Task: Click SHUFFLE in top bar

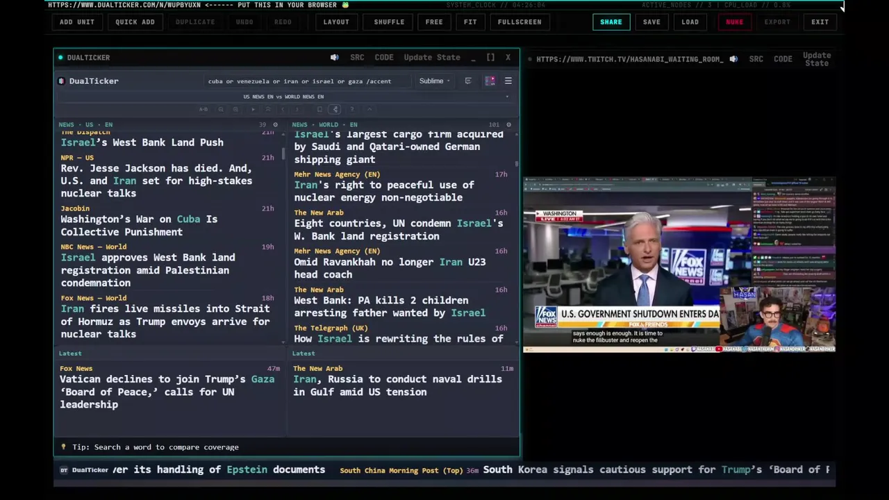Action: click(389, 22)
